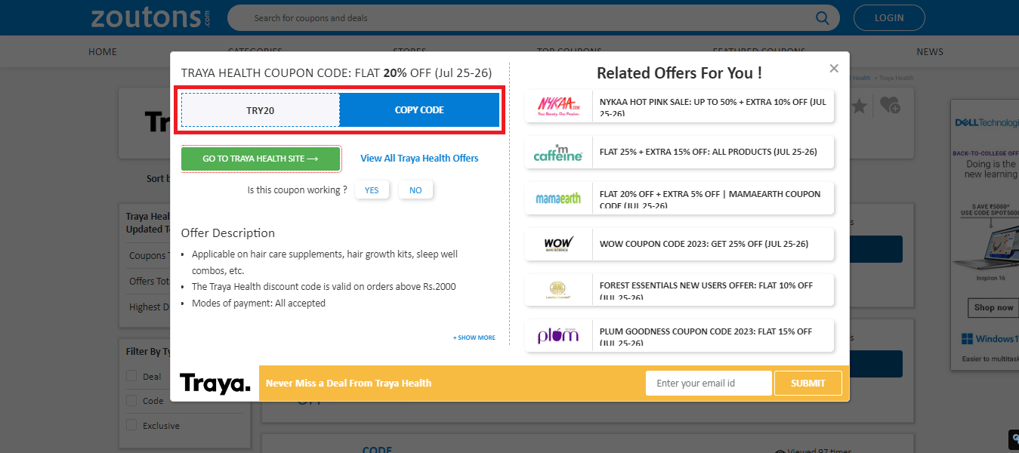
Task: Focus the email id input field
Action: click(709, 383)
